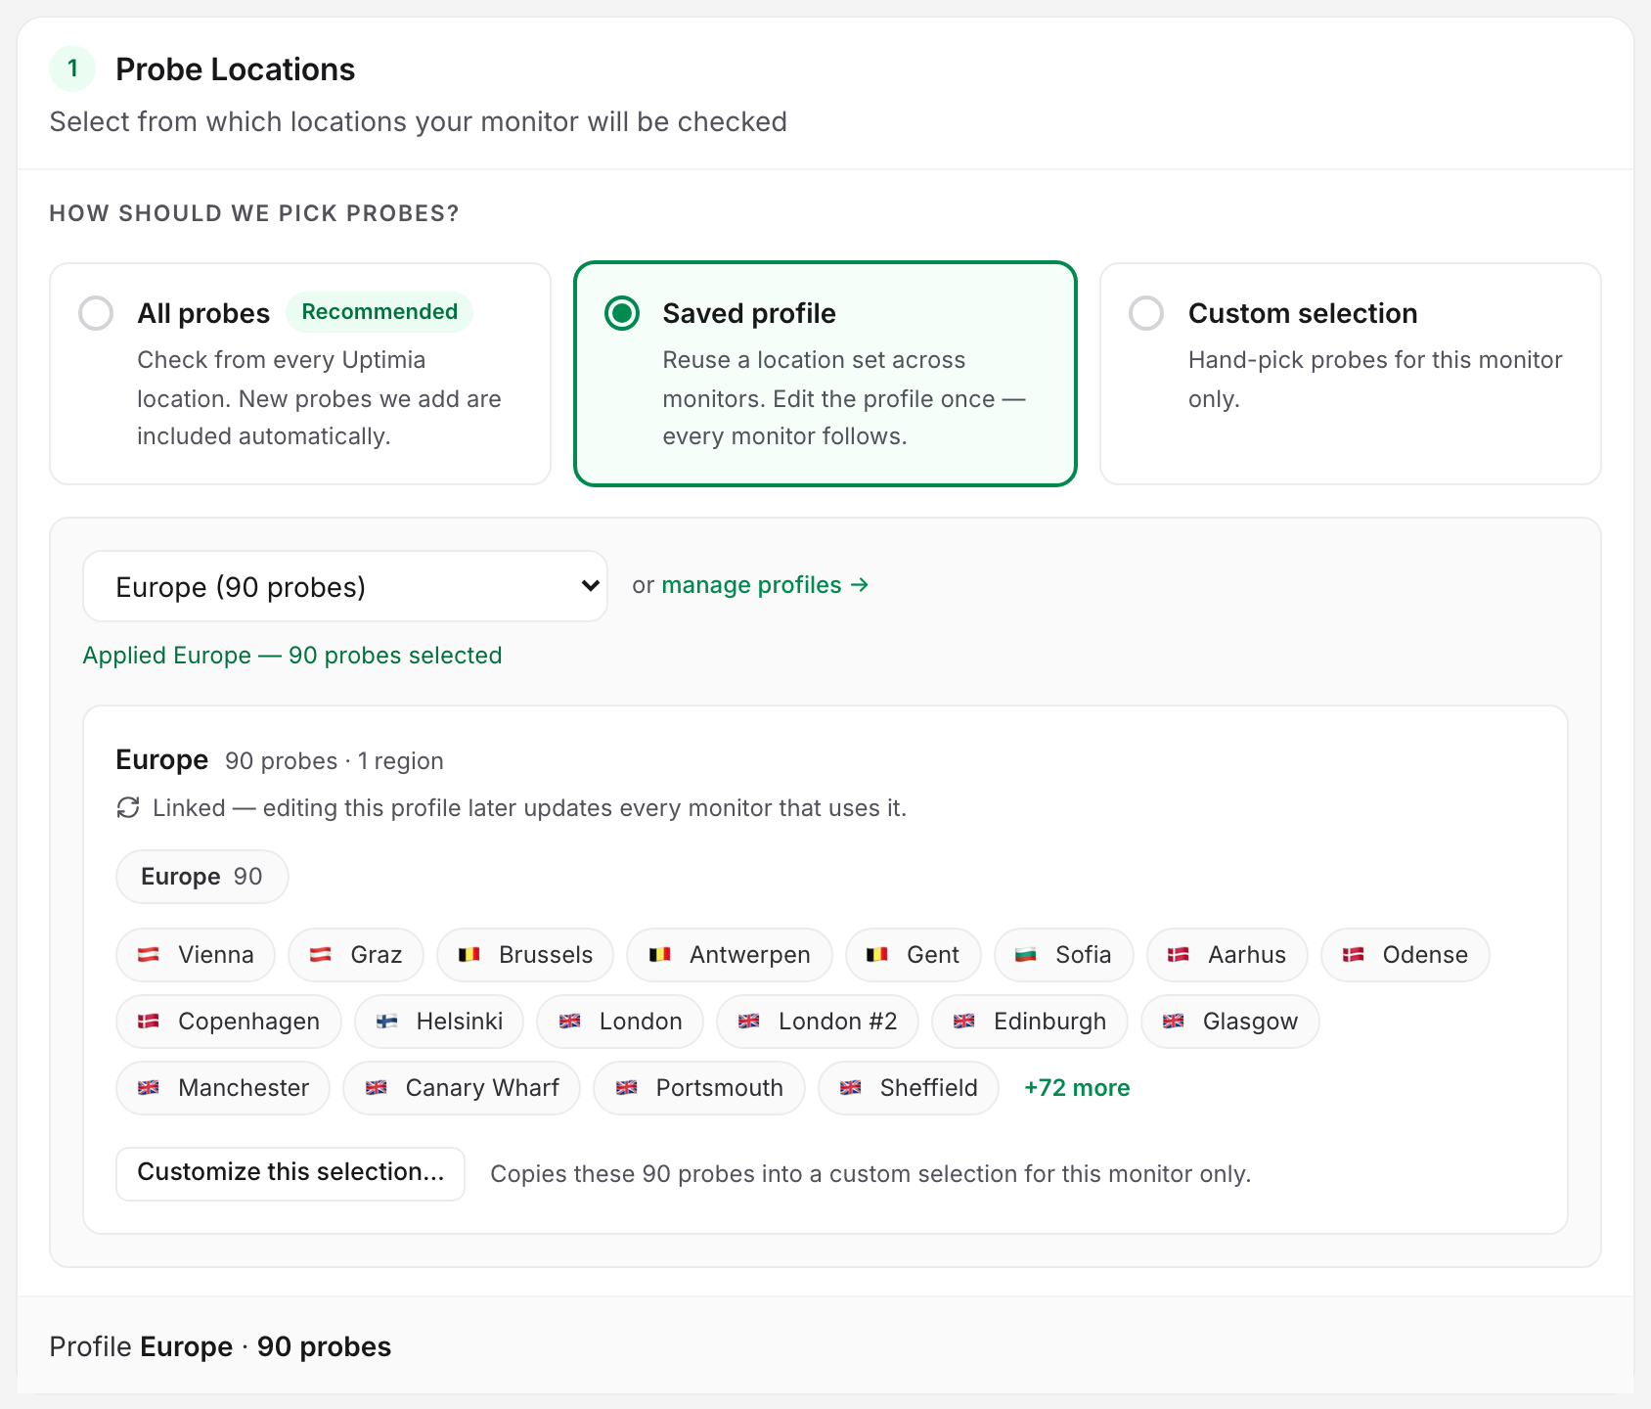Click the Glasgow probe chip
1651x1409 pixels.
[1230, 1022]
